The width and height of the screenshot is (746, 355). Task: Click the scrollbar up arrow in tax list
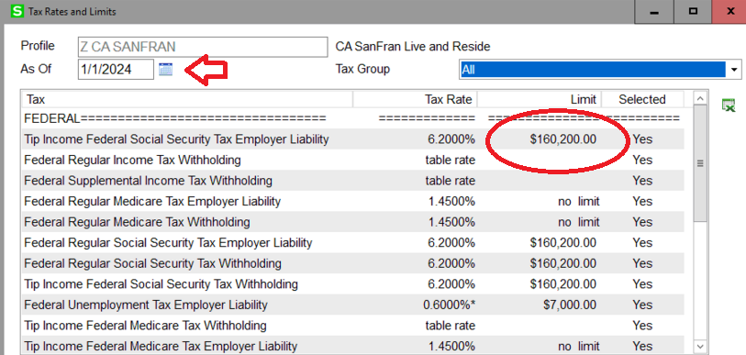coord(700,99)
